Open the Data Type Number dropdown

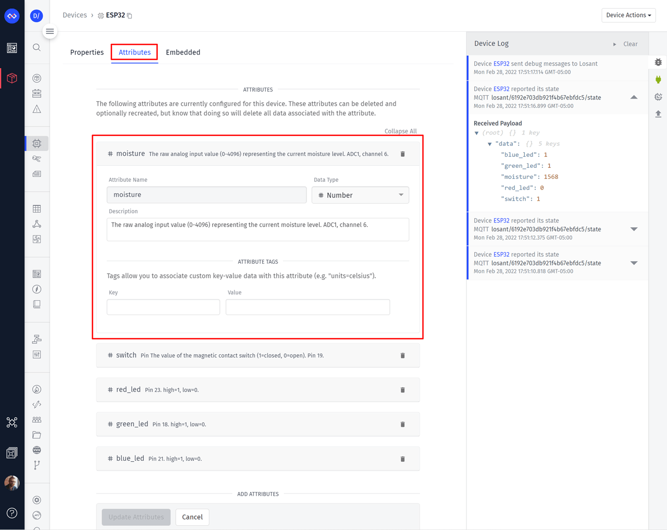360,195
